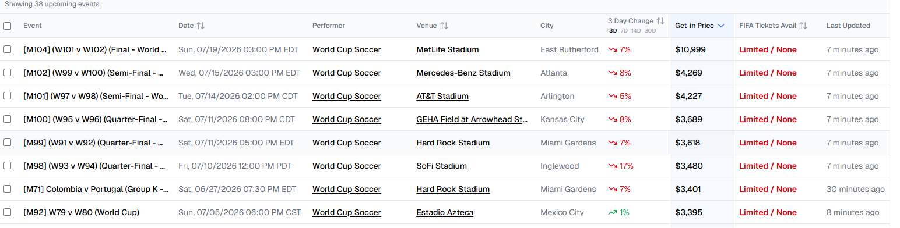Open Estadio Azteca venue link

(445, 212)
